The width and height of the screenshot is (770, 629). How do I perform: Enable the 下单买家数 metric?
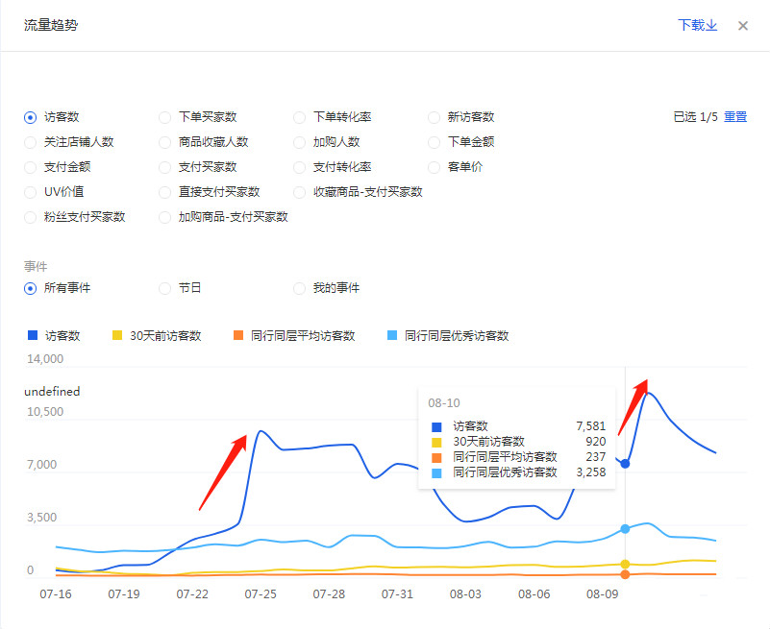point(164,117)
